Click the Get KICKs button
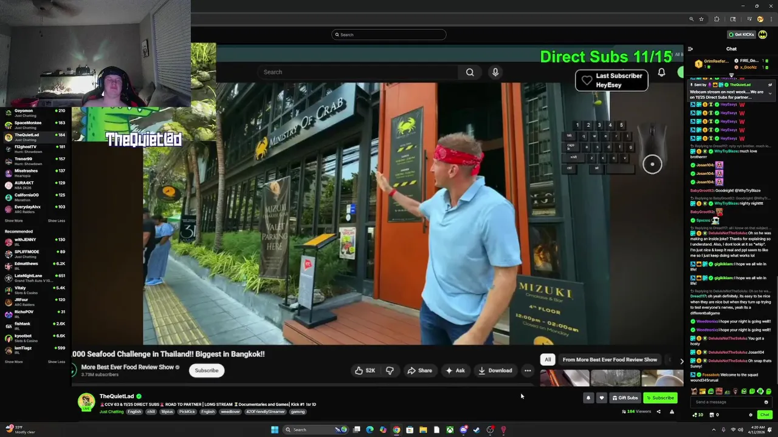This screenshot has height=437, width=778. point(742,35)
